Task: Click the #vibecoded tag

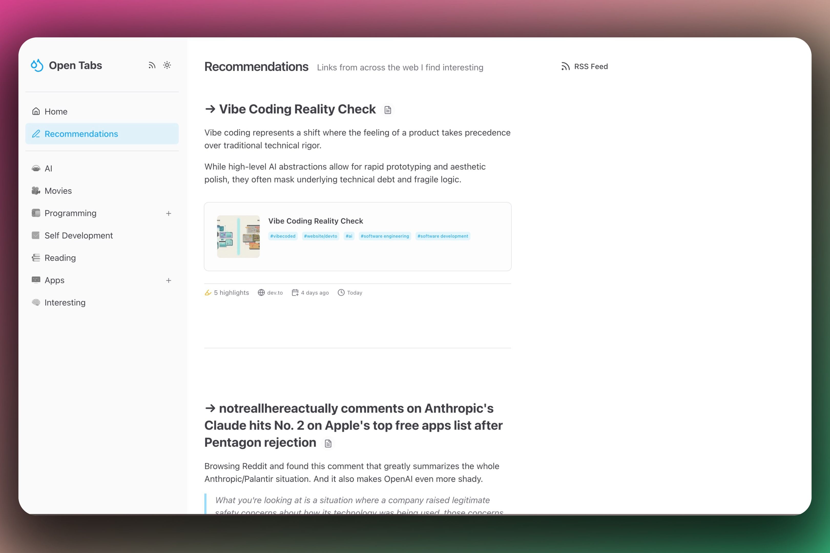Action: pos(283,236)
